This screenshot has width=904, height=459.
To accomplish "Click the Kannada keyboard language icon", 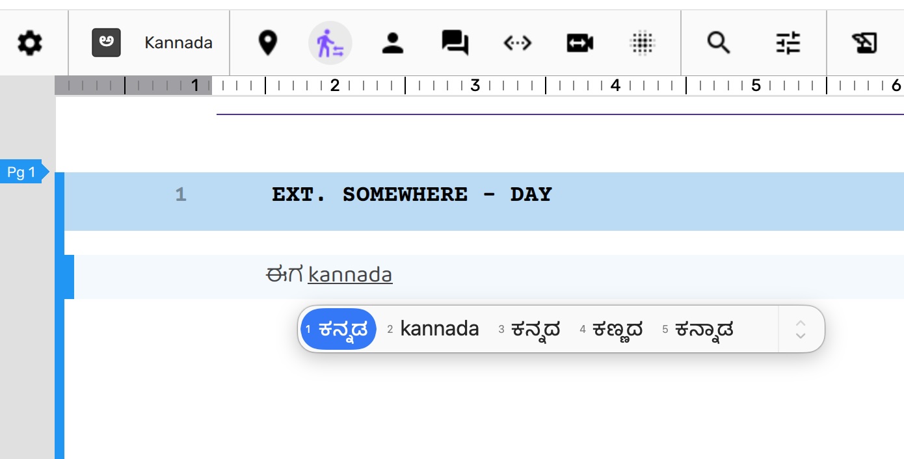I will pos(106,43).
